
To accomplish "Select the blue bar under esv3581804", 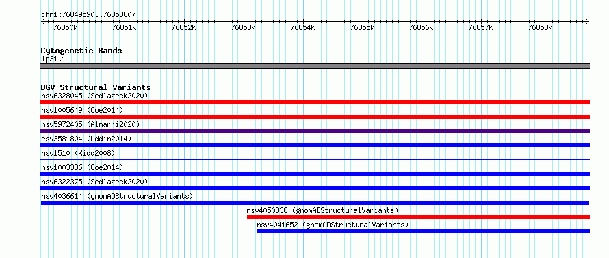I will (x=315, y=145).
